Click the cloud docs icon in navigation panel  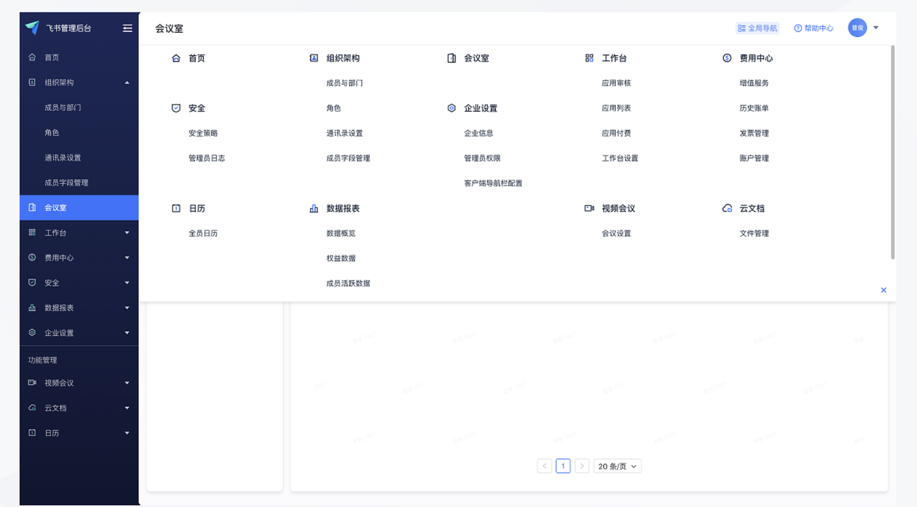727,209
